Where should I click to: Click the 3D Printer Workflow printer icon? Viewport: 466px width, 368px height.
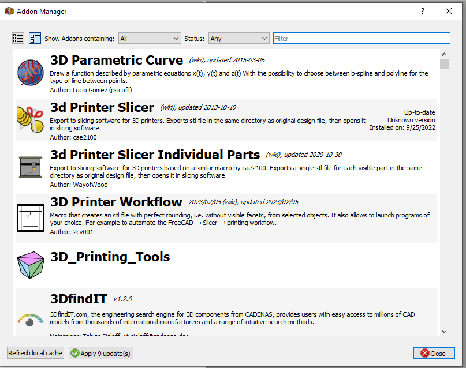tap(30, 218)
